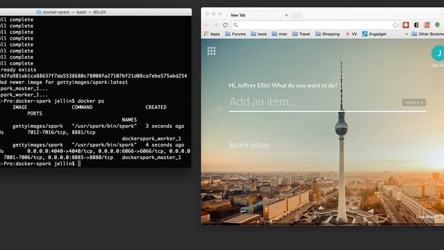Click dockerspark_worker_1 text in terminal
This screenshot has width=444, height=250.
coord(151,139)
